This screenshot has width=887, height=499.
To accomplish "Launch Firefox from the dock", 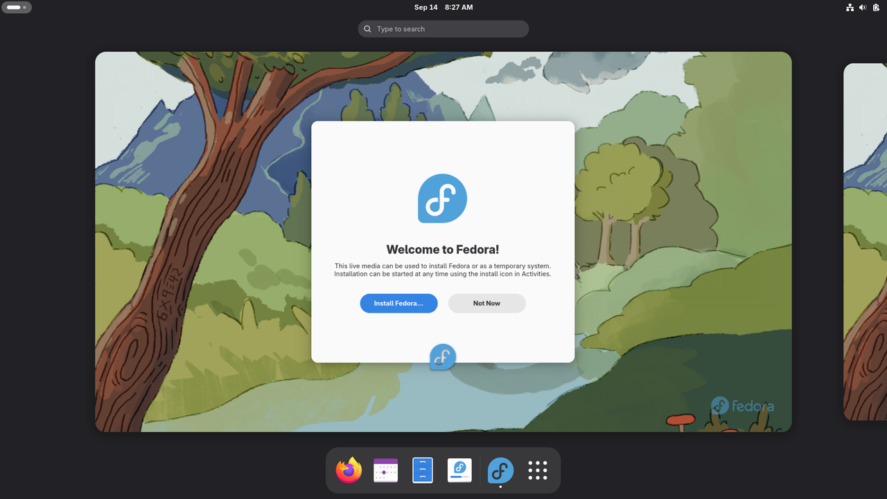I will [349, 470].
